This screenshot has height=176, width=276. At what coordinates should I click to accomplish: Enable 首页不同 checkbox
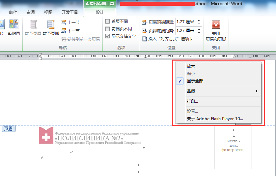[108, 22]
